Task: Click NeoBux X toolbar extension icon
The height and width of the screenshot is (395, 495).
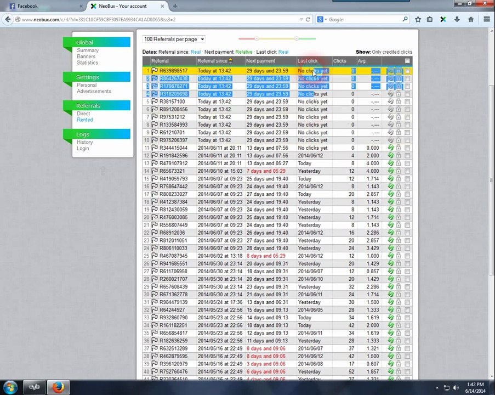Action: pyautogui.click(x=443, y=19)
